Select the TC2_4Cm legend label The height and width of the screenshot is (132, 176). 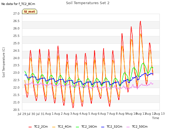pyautogui.click(x=65, y=127)
